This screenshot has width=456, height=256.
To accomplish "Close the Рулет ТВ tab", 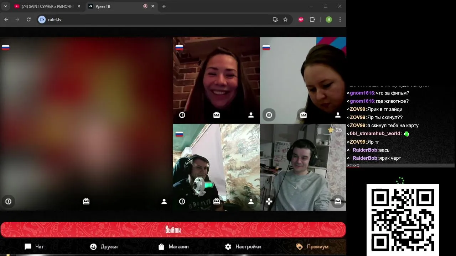I will pyautogui.click(x=153, y=6).
